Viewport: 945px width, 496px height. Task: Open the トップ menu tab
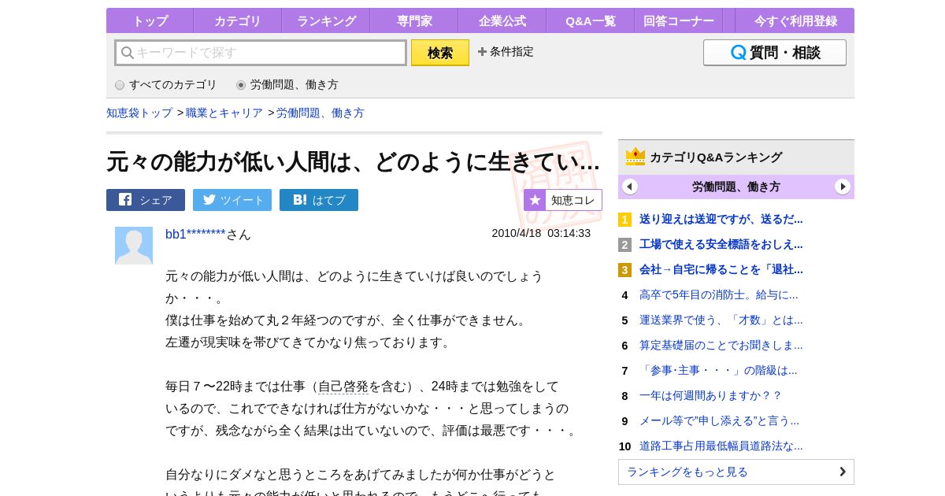click(150, 20)
